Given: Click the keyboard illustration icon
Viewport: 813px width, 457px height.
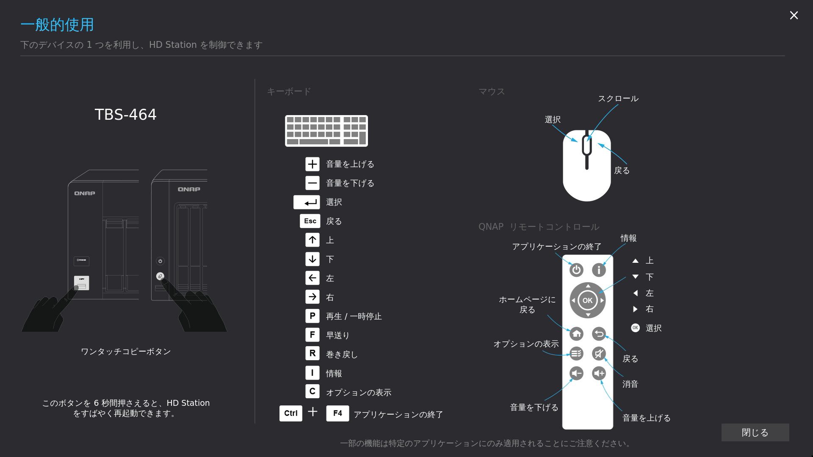Looking at the screenshot, I should click(326, 131).
